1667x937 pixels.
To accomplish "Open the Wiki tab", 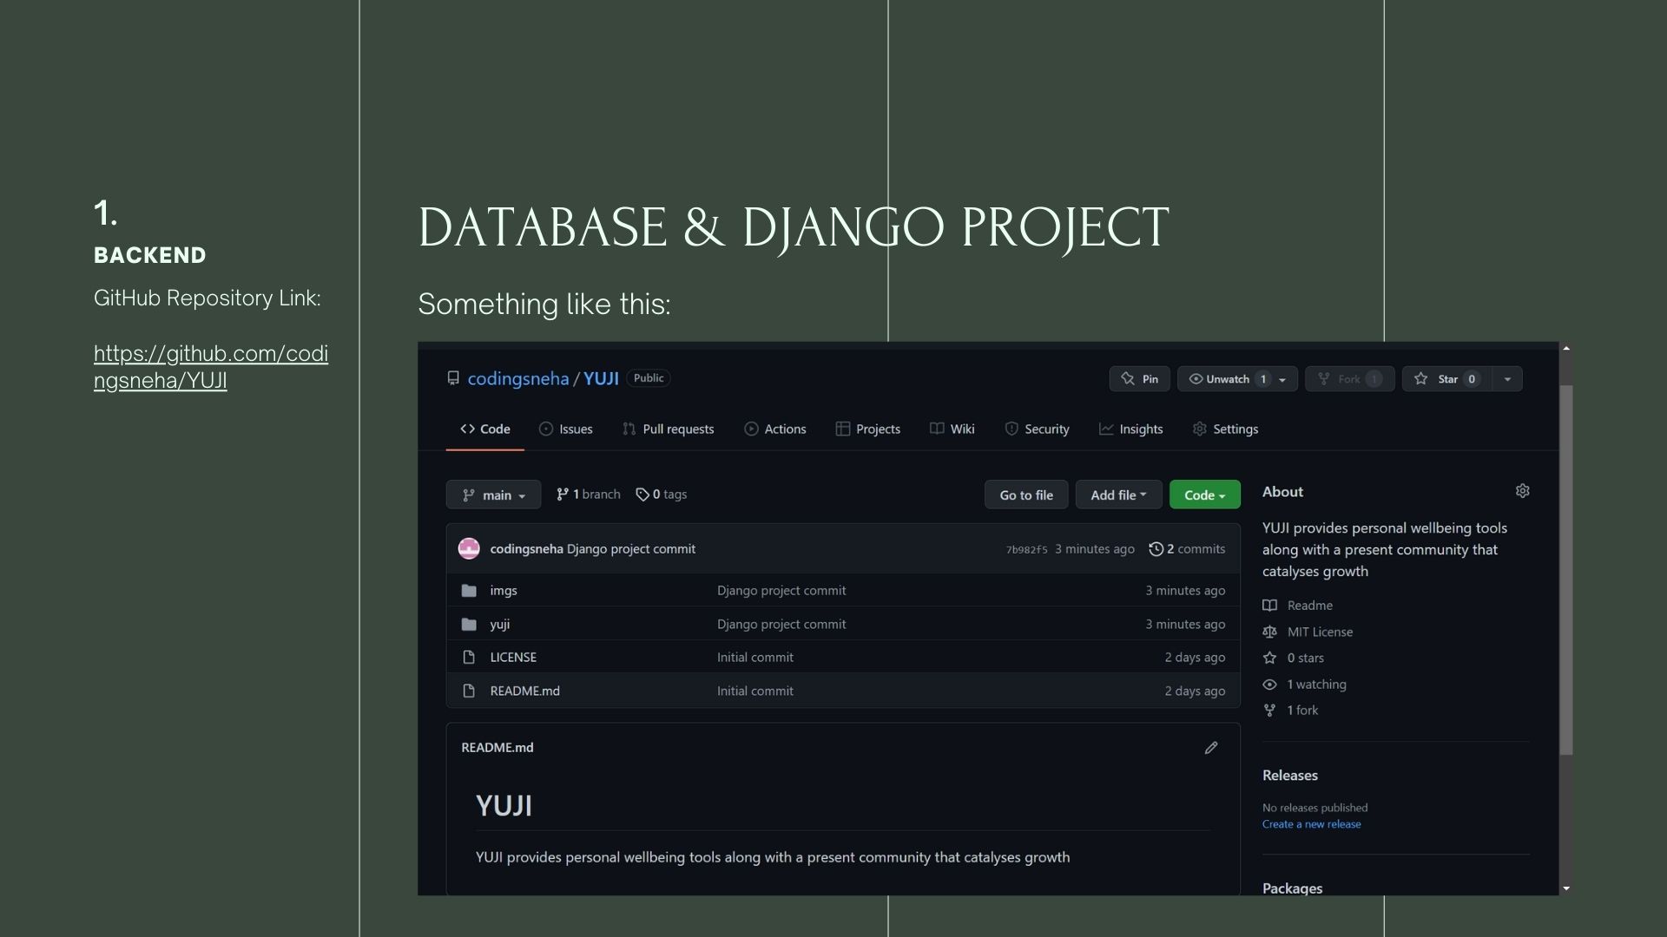I will tap(952, 429).
